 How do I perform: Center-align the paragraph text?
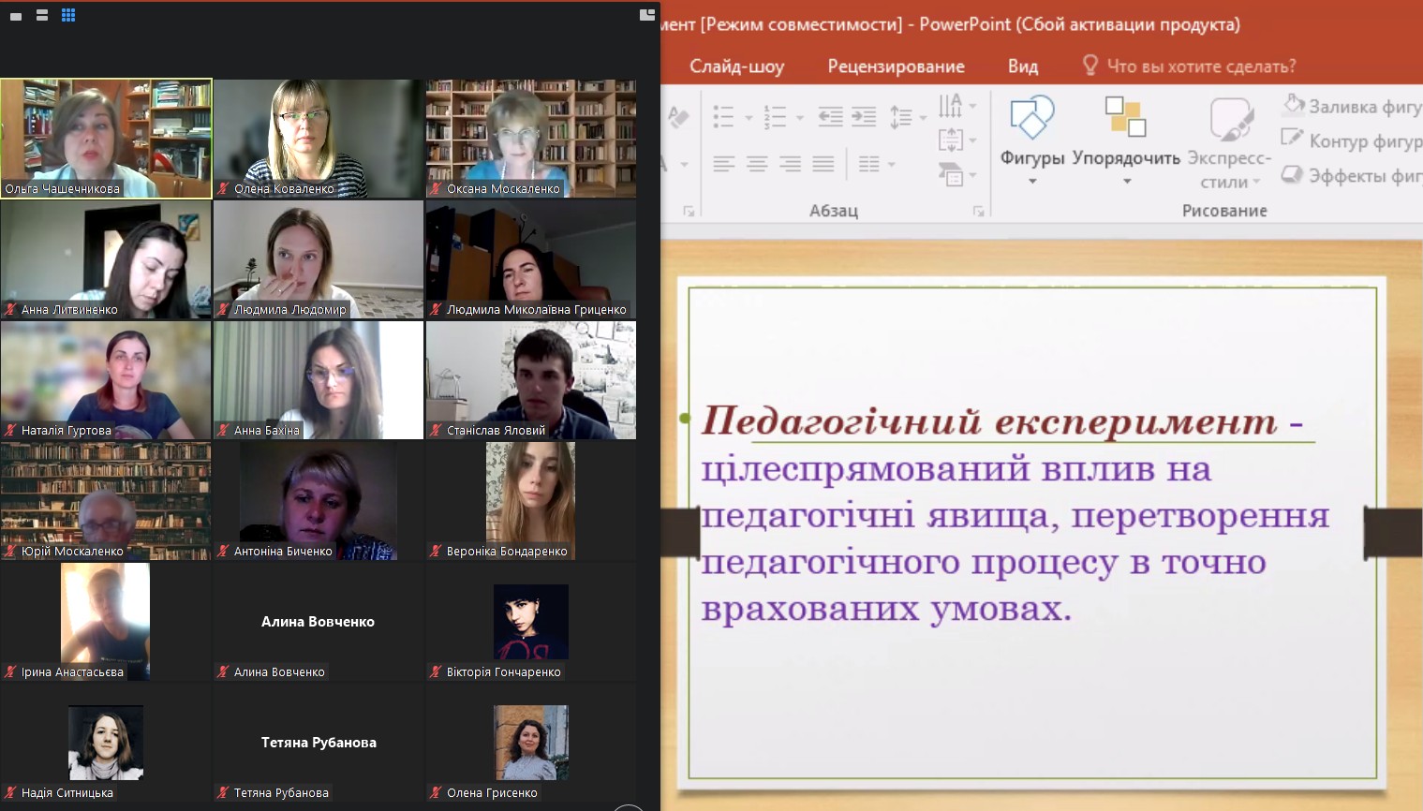click(x=757, y=165)
